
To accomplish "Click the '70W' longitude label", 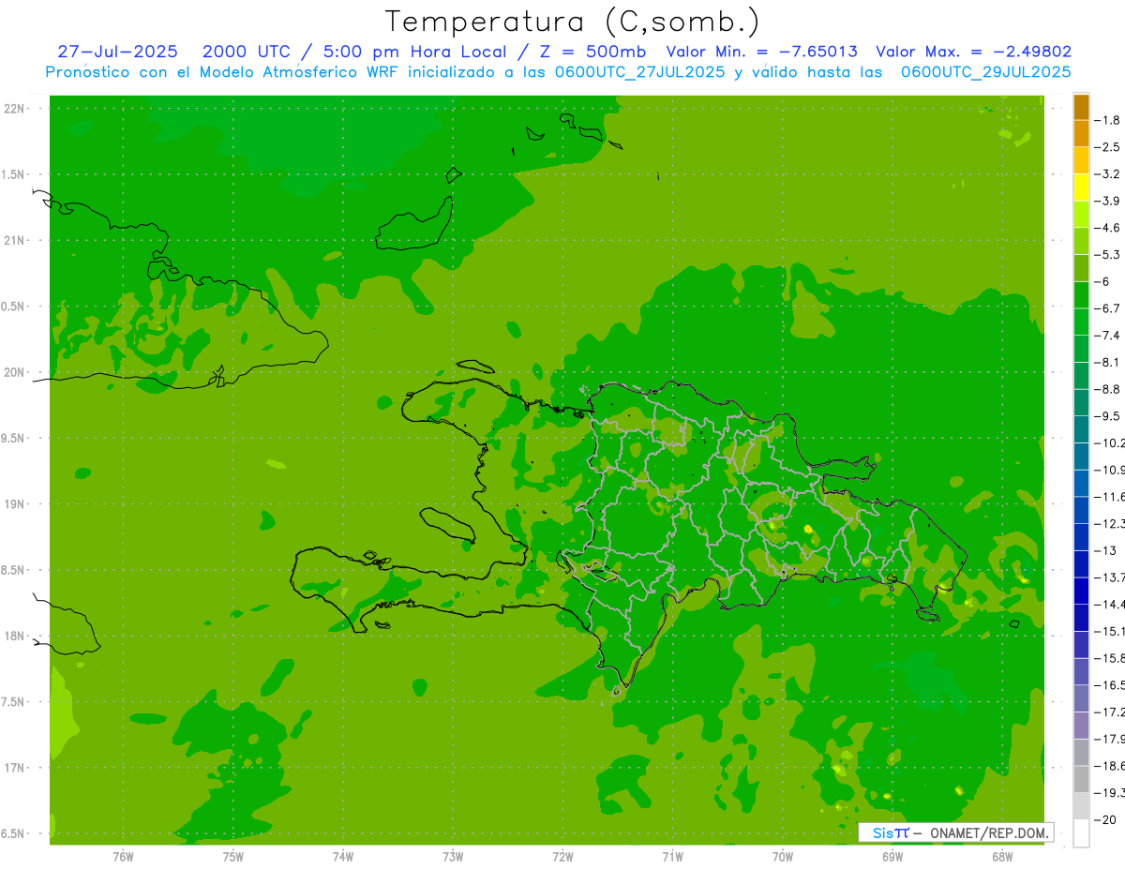I will [x=783, y=856].
